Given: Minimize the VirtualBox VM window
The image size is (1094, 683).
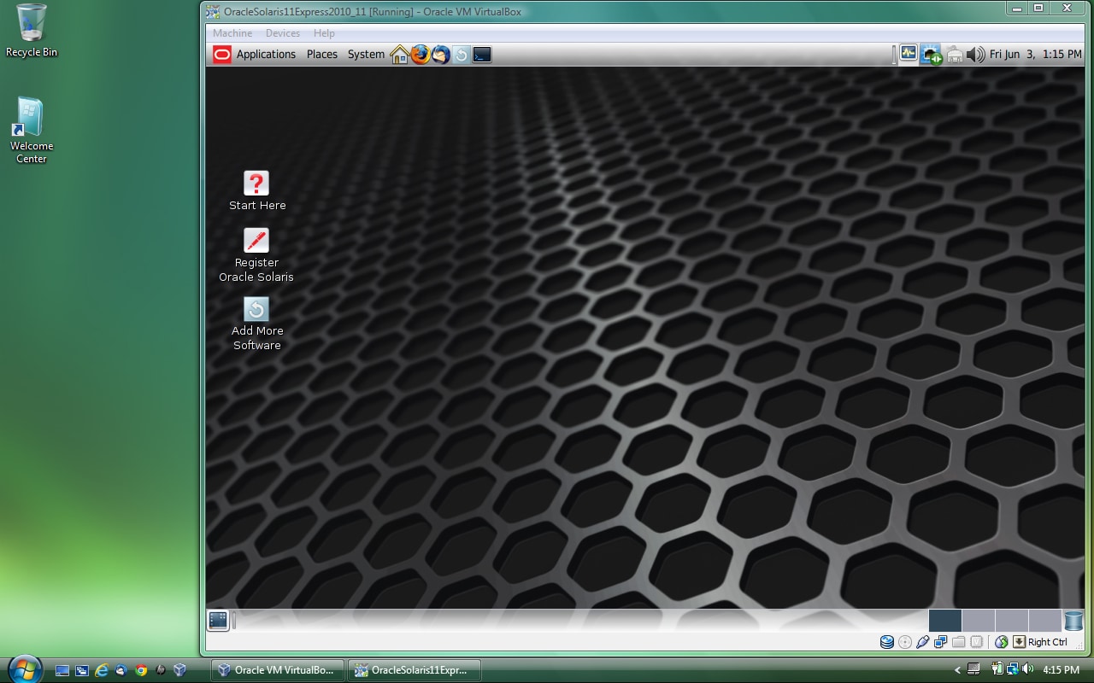Looking at the screenshot, I should pos(1016,9).
